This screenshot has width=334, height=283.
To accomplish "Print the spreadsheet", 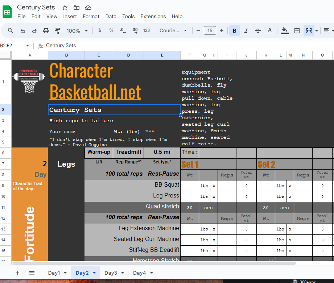I will click(x=46, y=31).
